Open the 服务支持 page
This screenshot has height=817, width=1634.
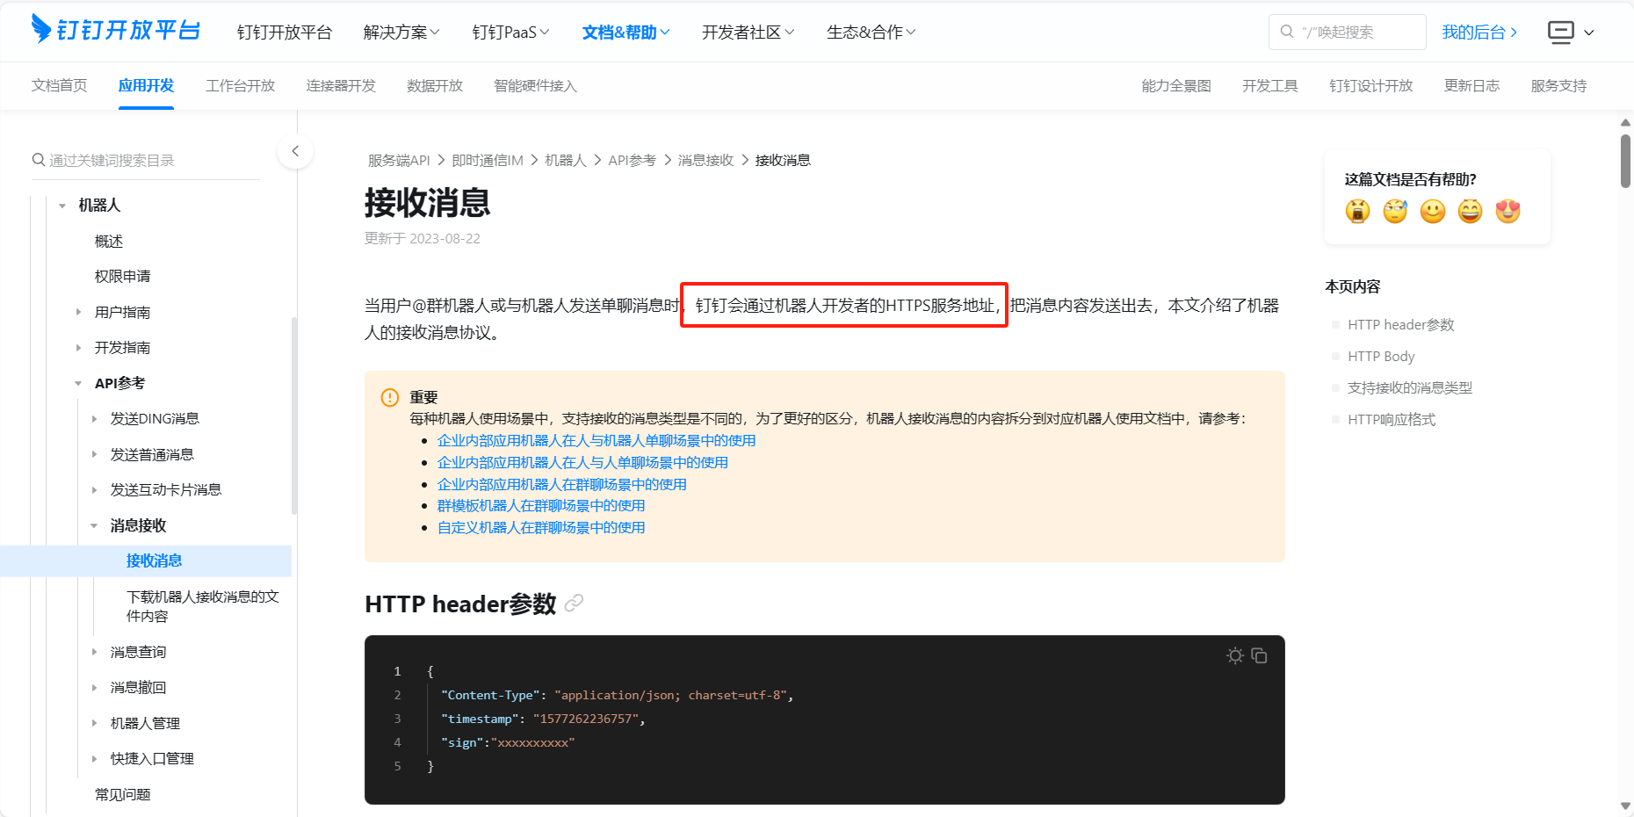pyautogui.click(x=1558, y=85)
